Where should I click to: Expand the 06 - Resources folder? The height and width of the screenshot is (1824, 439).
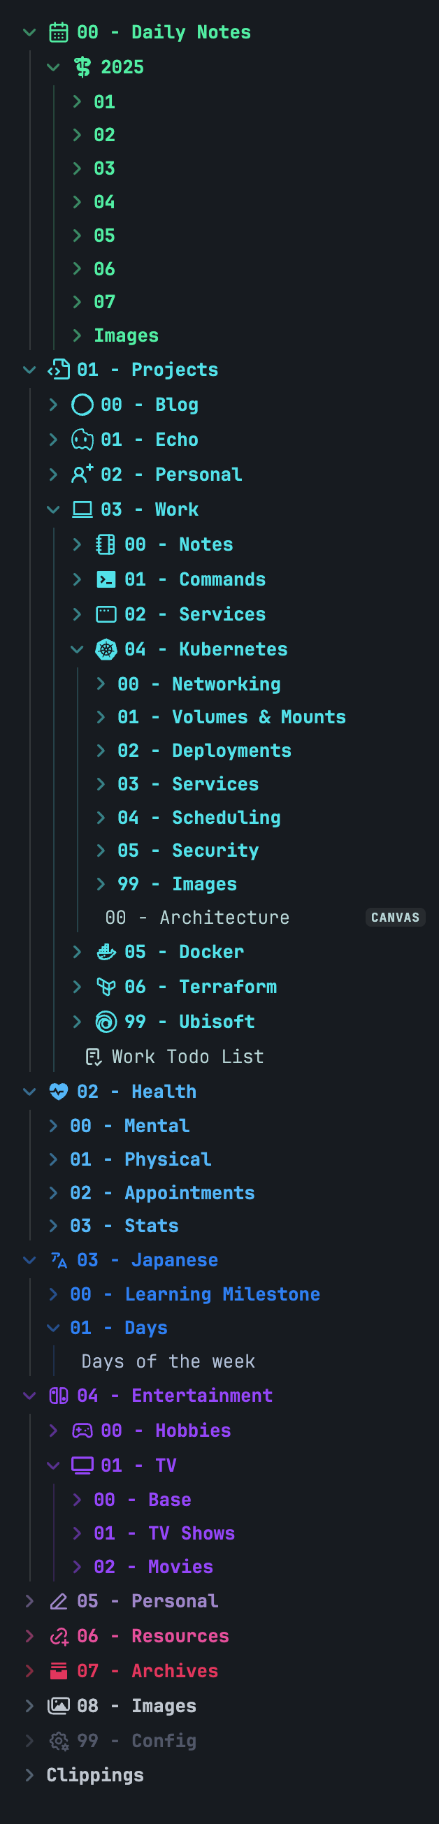click(x=29, y=1635)
